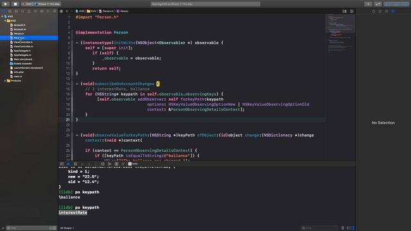Open the All Output dropdown
The width and height of the screenshot is (411, 231).
[67, 228]
